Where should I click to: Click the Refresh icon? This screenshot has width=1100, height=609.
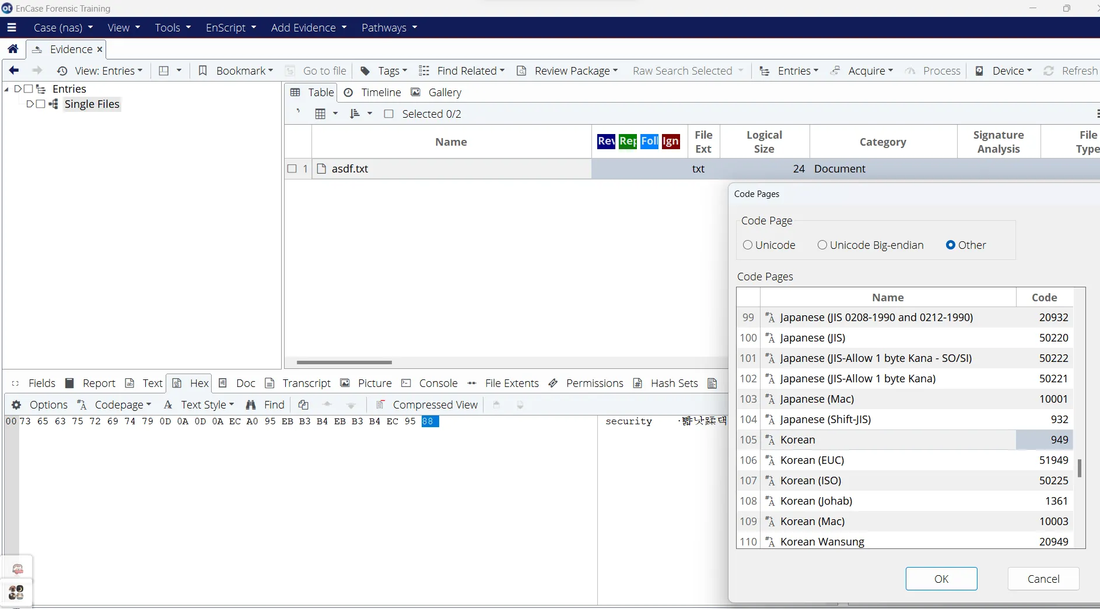coord(1049,71)
